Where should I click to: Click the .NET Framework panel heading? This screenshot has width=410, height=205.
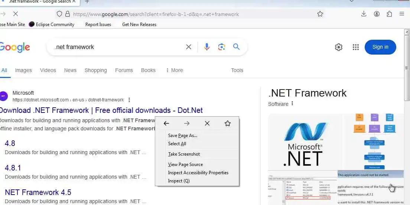point(307,93)
